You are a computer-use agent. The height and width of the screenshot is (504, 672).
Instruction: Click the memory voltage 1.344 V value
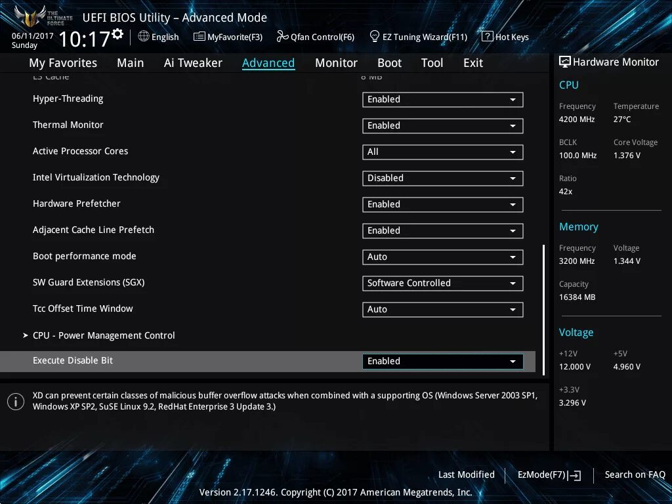tap(627, 261)
